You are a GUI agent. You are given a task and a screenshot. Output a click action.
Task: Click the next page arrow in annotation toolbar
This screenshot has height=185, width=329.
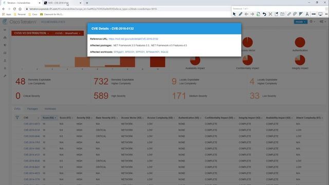(x=252, y=14)
